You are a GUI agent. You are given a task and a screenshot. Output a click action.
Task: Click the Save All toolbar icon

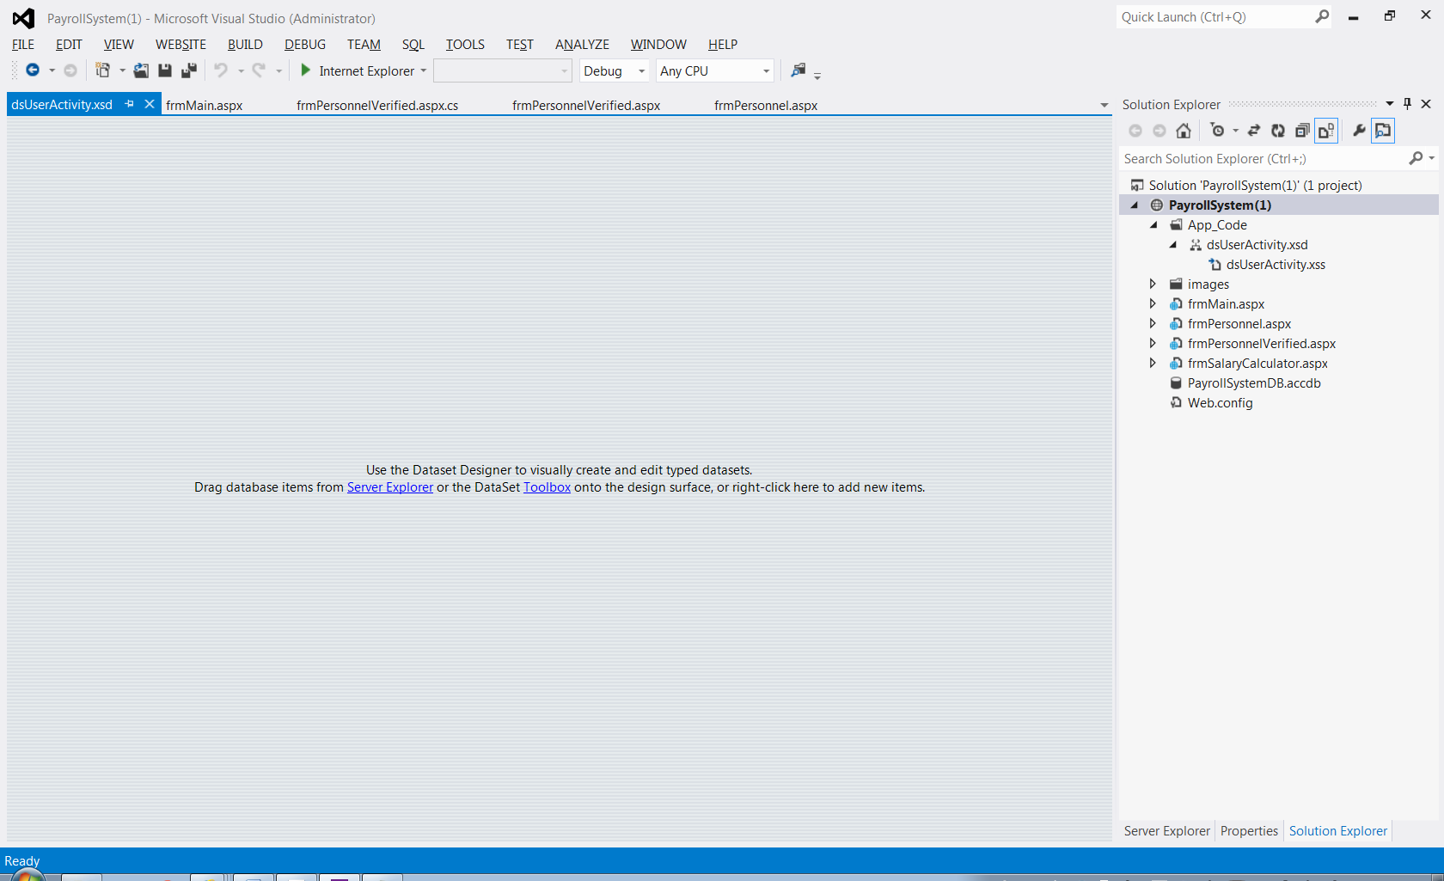point(189,70)
